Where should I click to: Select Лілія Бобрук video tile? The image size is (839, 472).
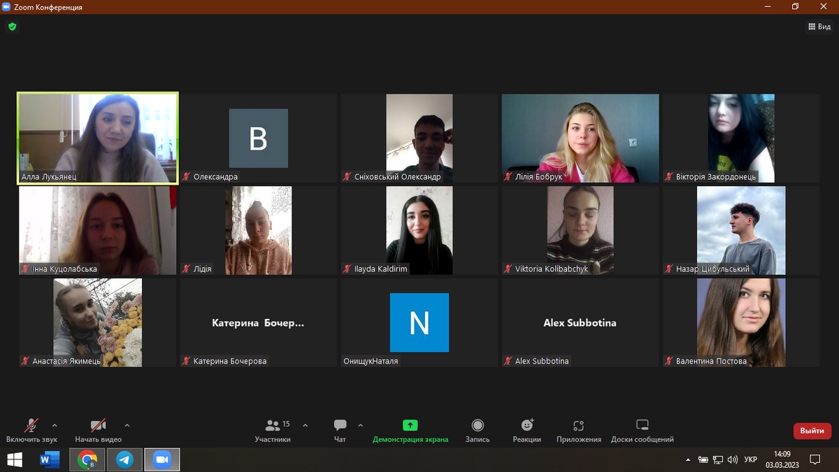pos(580,138)
